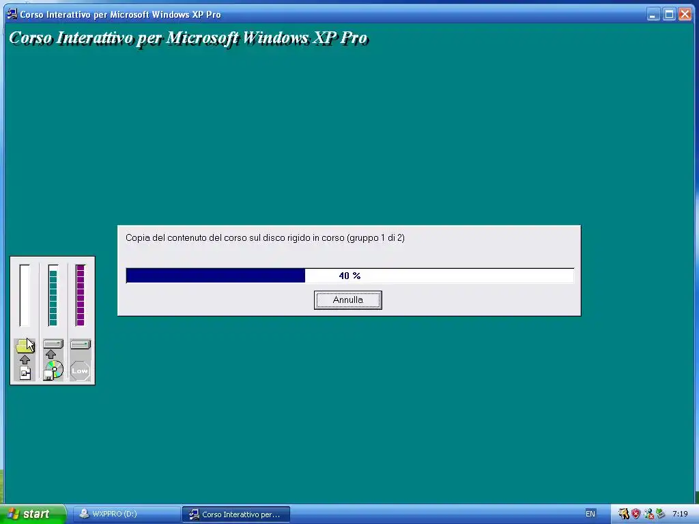Close the Corso Interattivo window

pos(685,14)
